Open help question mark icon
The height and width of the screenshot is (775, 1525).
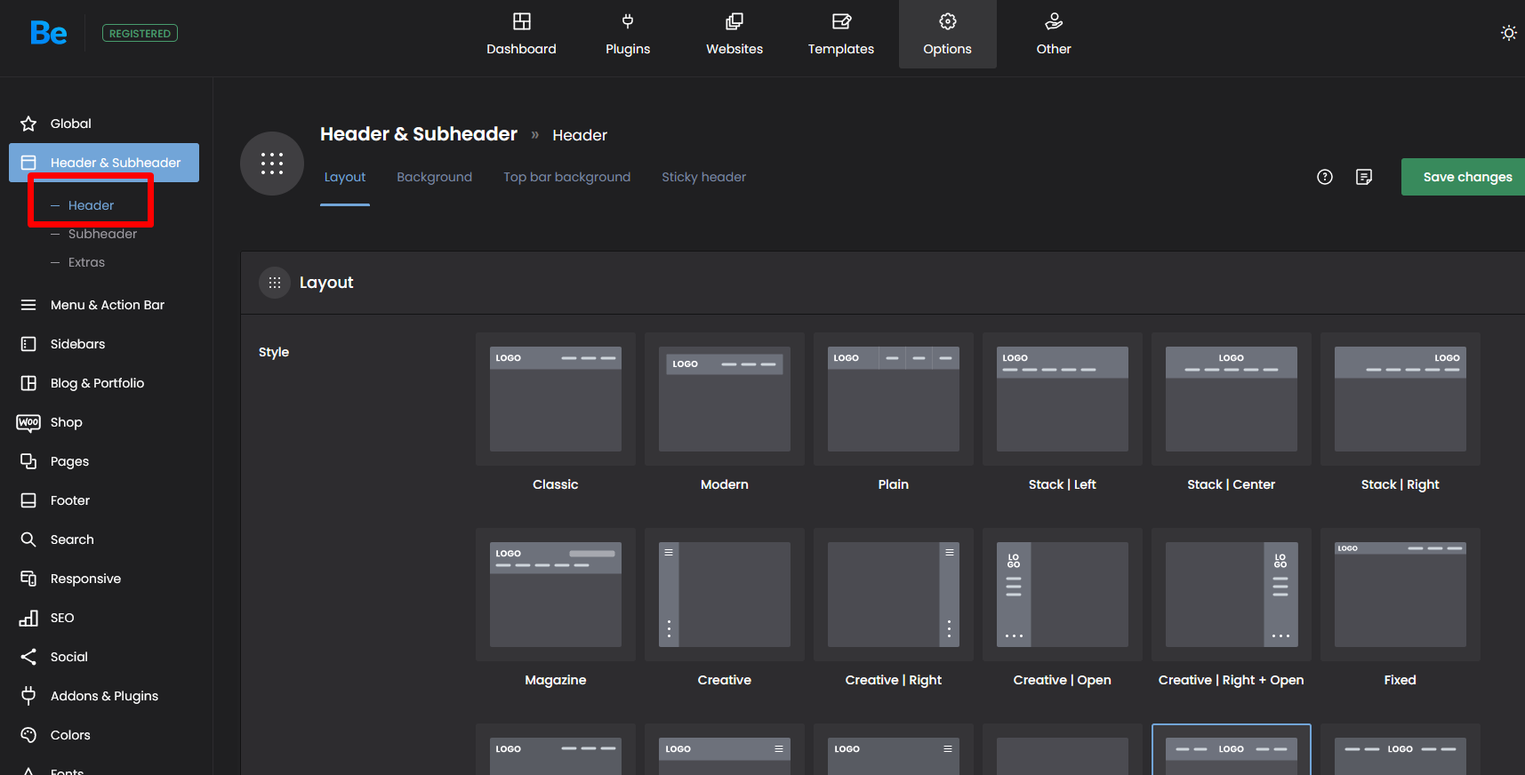point(1325,177)
